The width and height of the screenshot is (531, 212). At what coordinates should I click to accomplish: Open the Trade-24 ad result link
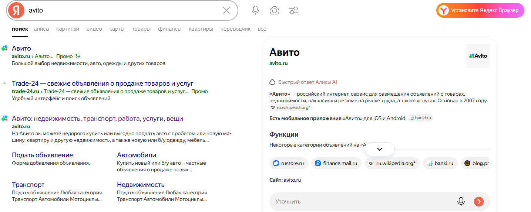102,83
